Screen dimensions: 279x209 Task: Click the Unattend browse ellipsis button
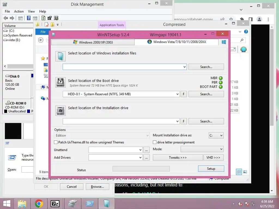(x=146, y=150)
